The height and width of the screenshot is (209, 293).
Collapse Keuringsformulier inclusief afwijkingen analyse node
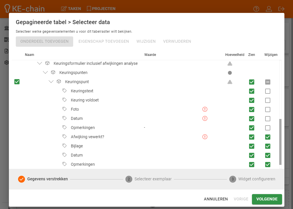click(40, 63)
